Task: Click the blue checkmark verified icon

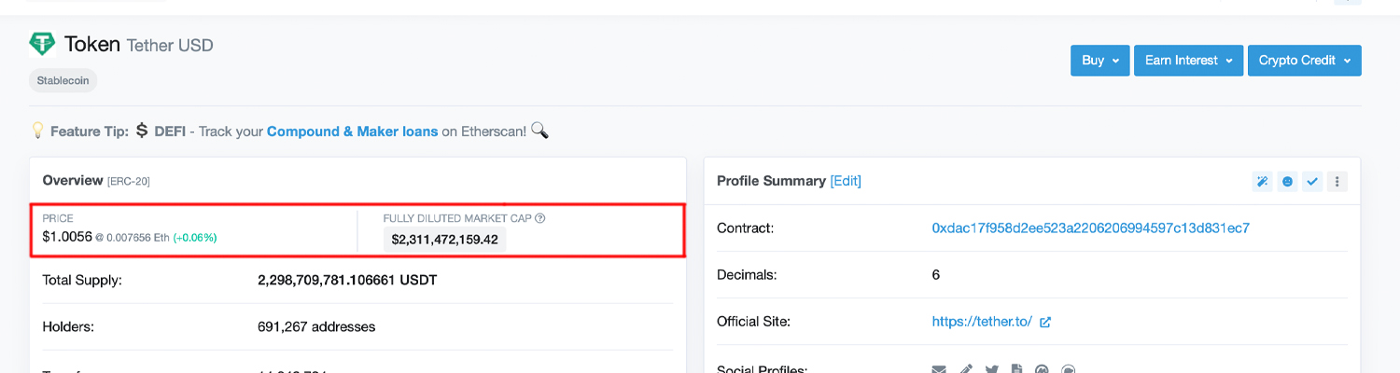Action: tap(1312, 182)
